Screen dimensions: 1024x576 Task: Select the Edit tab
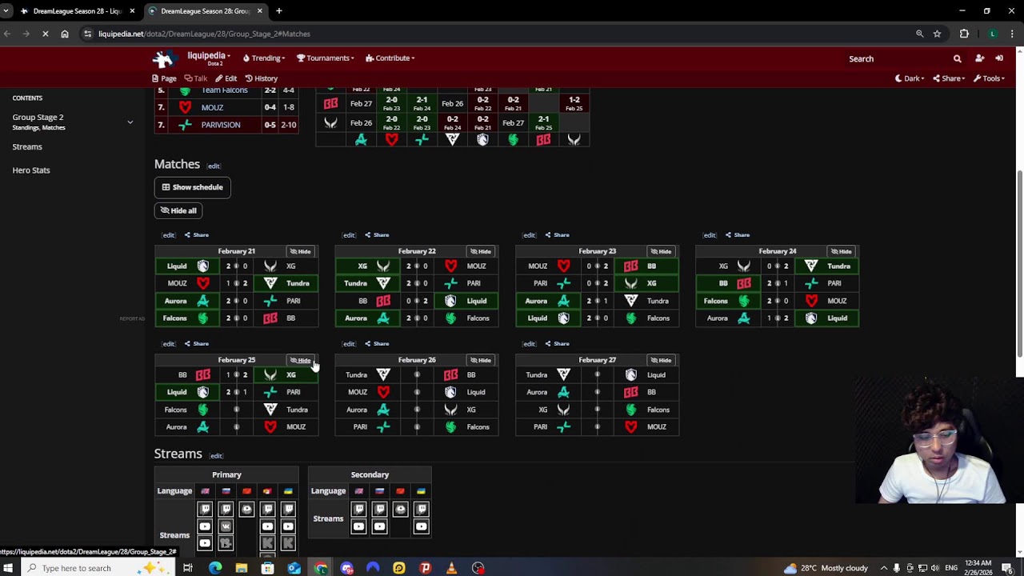(226, 78)
